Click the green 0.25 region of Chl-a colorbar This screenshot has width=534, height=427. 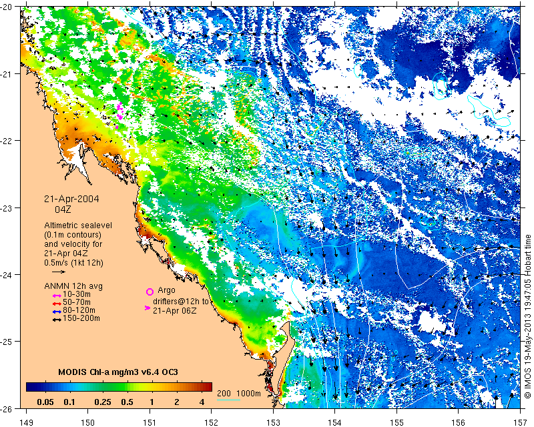[103, 387]
